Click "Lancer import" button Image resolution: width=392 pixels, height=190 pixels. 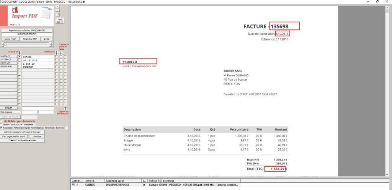click(10, 39)
